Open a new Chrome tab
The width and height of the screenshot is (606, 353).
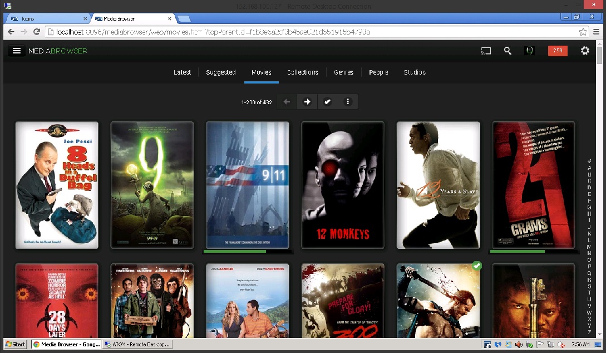point(184,18)
